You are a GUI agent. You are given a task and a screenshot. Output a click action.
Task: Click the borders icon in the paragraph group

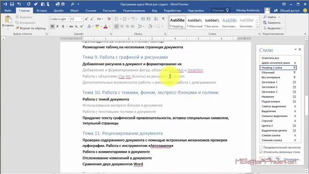(158, 26)
